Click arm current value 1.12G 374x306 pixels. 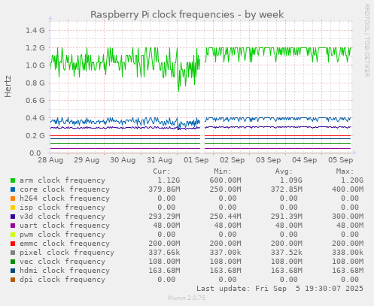pos(169,180)
